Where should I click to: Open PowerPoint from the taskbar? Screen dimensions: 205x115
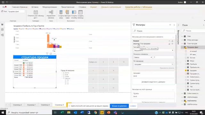[x=109, y=112]
